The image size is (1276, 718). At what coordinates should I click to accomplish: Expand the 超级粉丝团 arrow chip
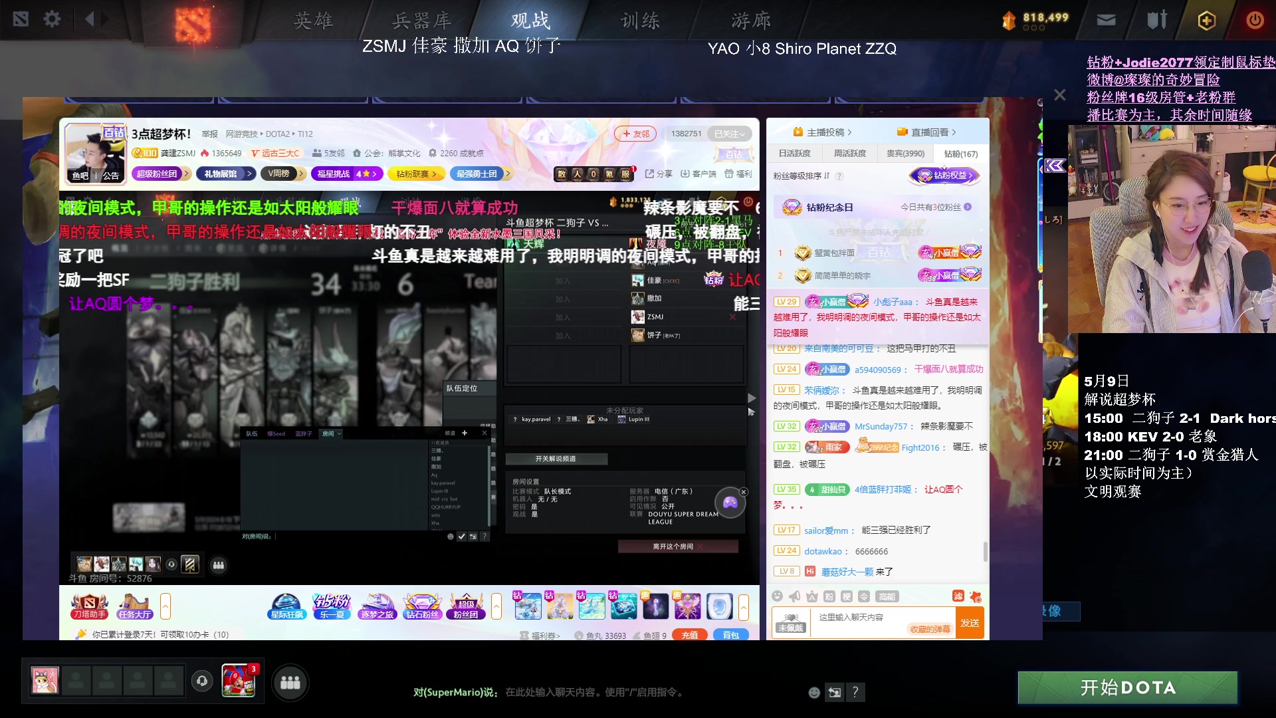point(162,174)
